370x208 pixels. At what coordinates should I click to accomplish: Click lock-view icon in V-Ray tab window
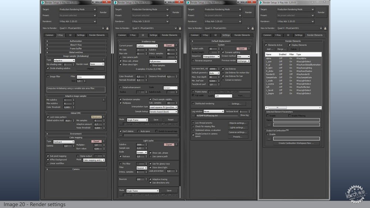[107, 28]
